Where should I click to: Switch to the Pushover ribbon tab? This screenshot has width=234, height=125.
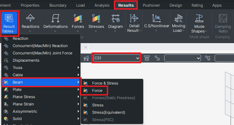[151, 5]
